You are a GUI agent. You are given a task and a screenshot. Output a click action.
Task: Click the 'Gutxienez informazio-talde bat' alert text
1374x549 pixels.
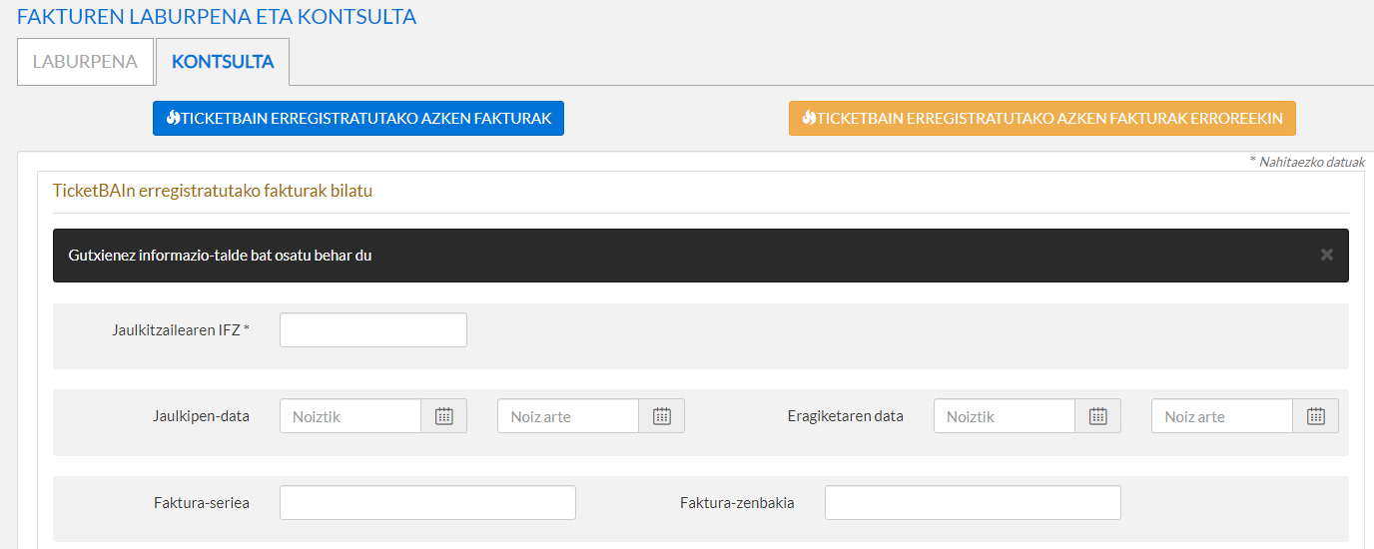click(220, 256)
